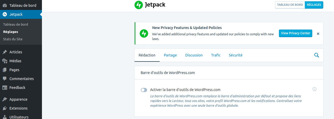
Task: Go to the Trafic tab
Action: [x=216, y=55]
